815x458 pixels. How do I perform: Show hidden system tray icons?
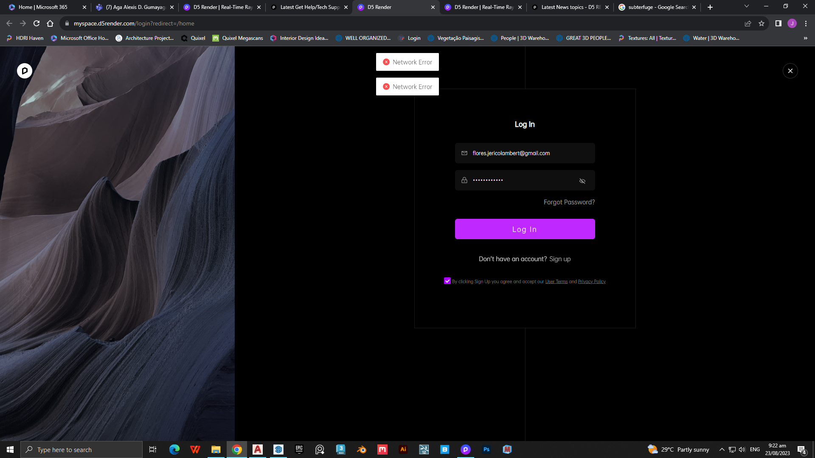point(722,450)
